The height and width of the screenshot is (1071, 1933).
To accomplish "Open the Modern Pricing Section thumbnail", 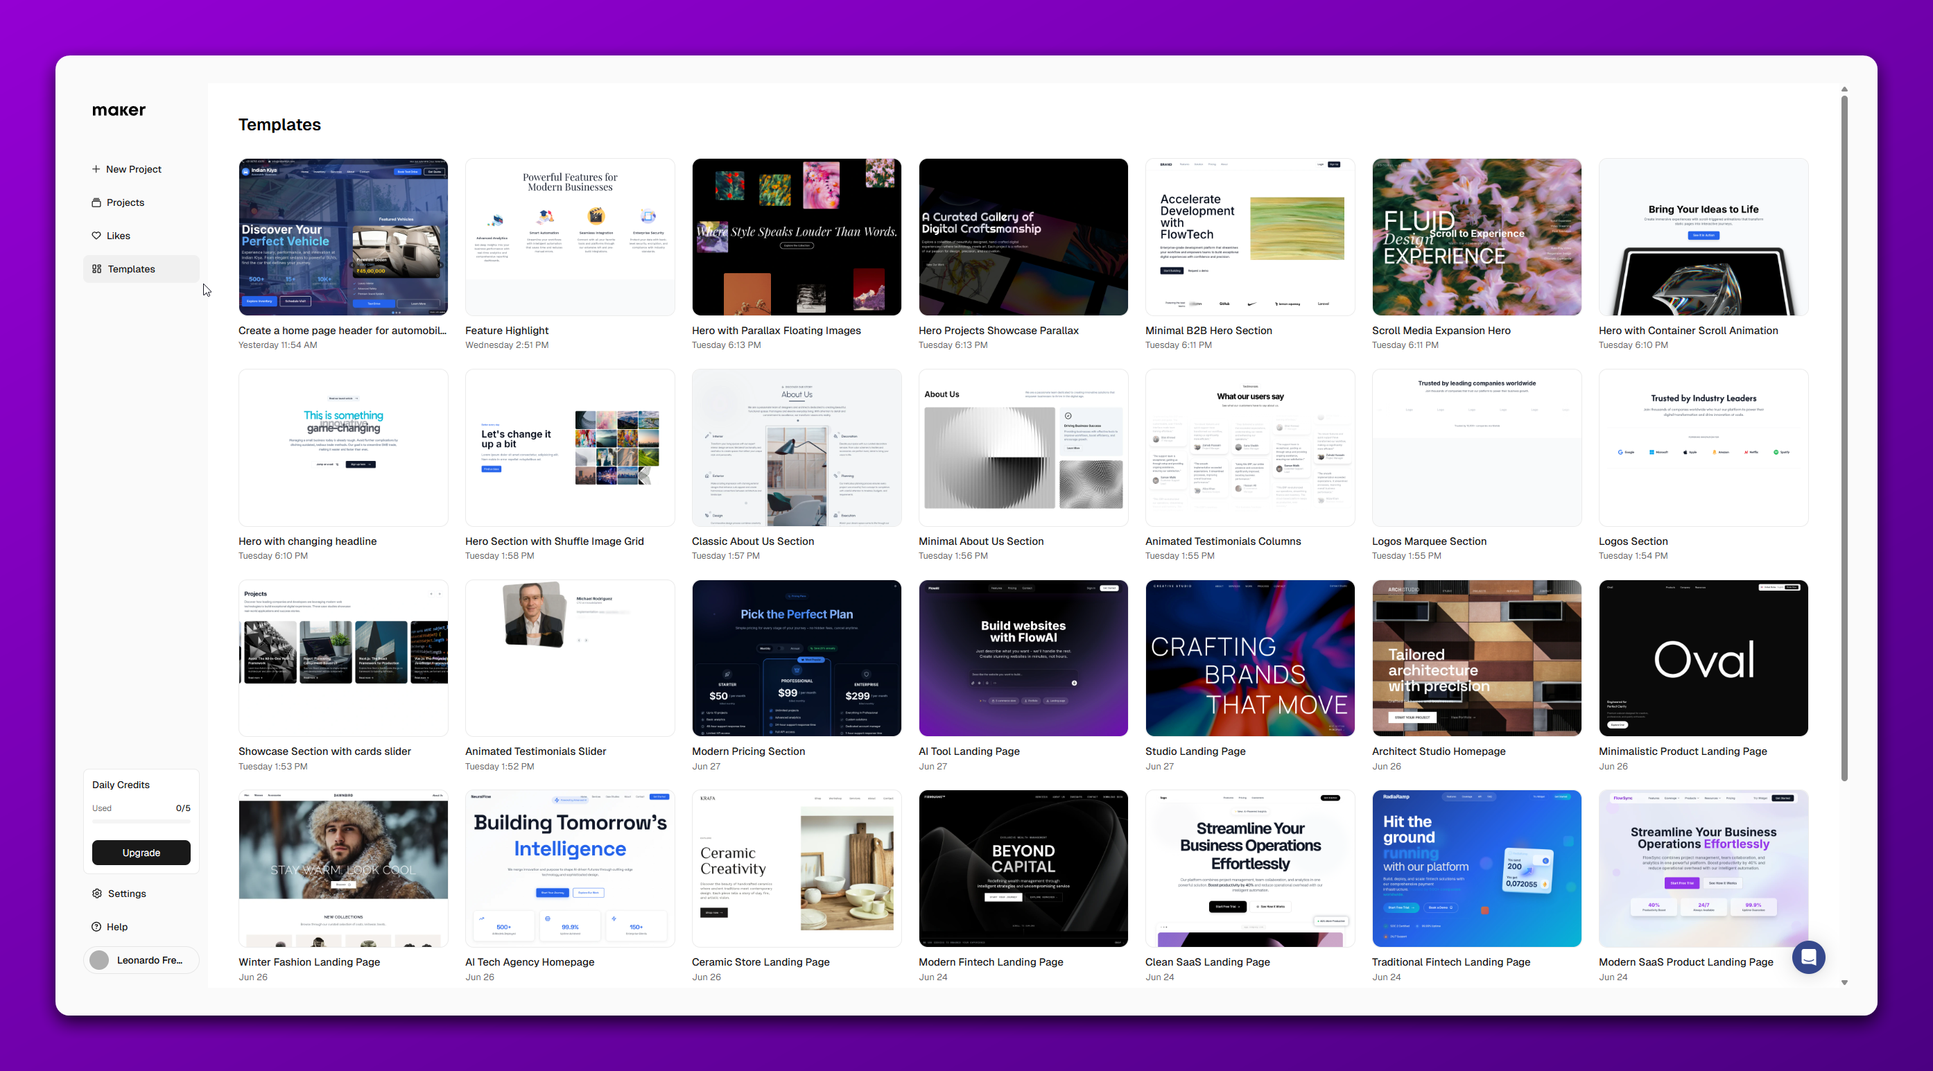I will coord(796,658).
